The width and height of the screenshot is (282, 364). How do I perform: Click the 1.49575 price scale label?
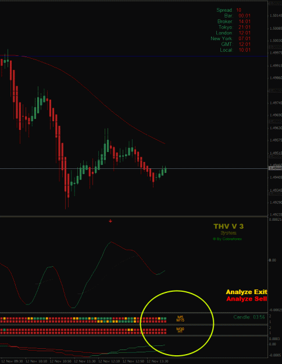pyautogui.click(x=276, y=140)
